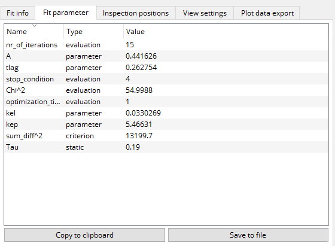335x246 pixels.
Task: Switch to the Fit info tab
Action: (18, 13)
